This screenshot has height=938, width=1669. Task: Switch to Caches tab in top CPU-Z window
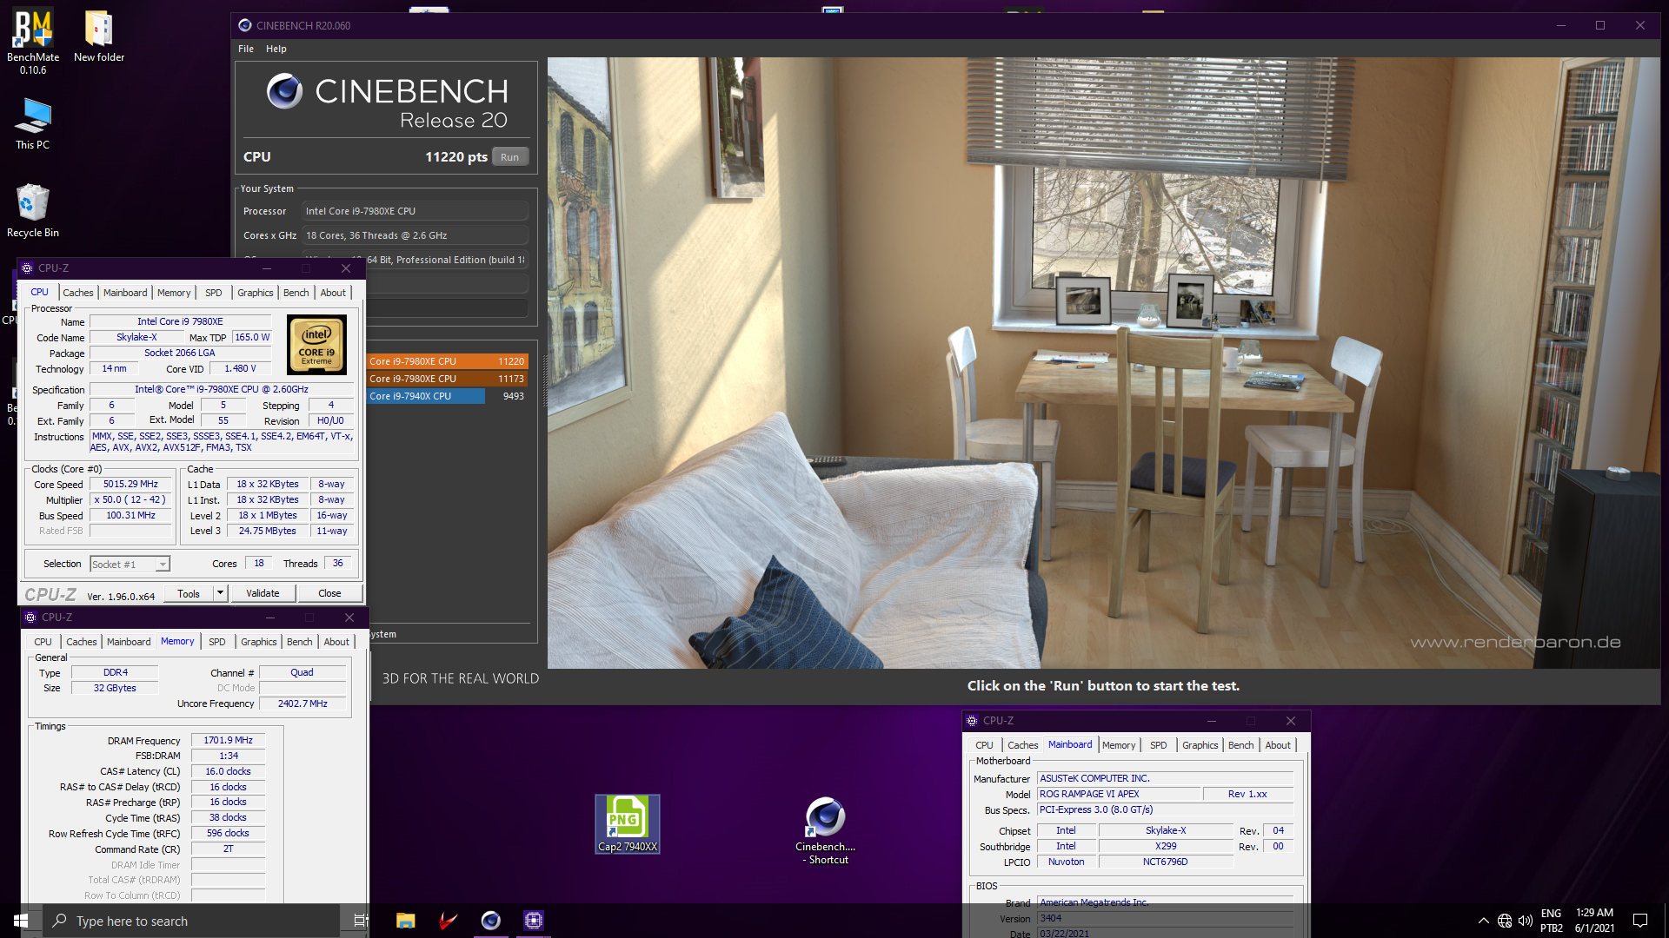point(78,293)
